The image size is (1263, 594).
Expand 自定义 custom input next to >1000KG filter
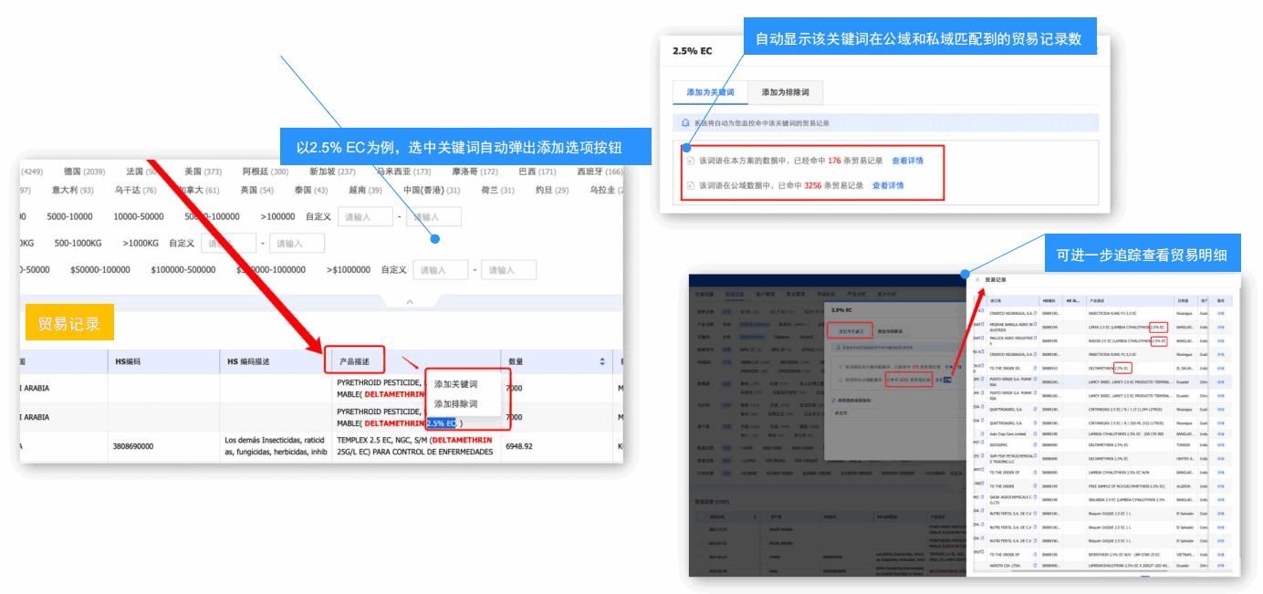click(183, 242)
